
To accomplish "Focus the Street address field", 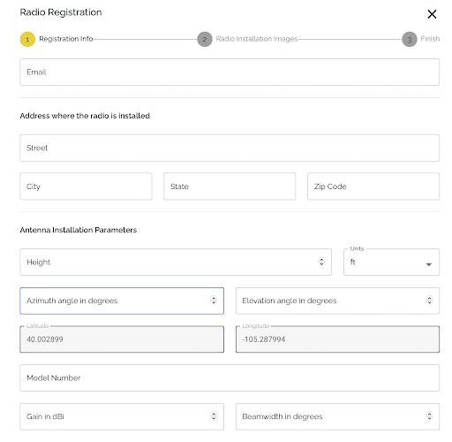I will tap(230, 148).
